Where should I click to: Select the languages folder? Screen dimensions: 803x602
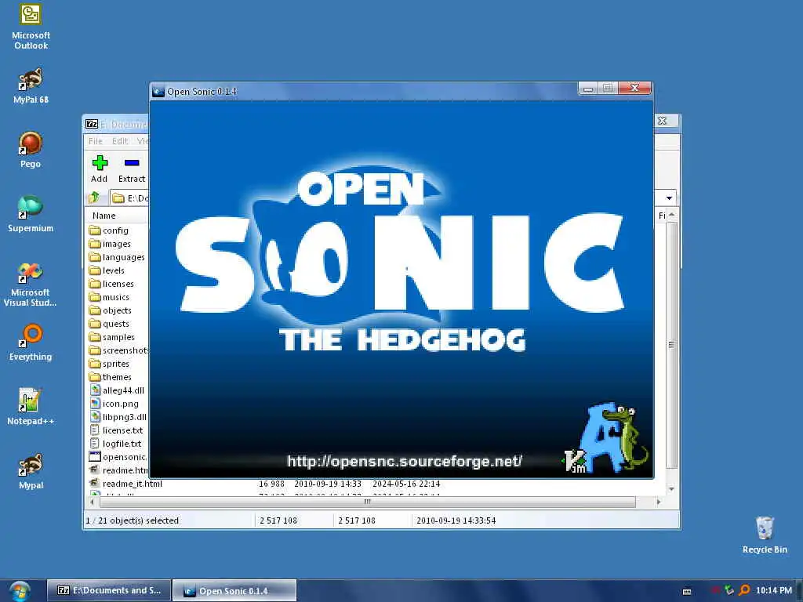click(x=117, y=257)
